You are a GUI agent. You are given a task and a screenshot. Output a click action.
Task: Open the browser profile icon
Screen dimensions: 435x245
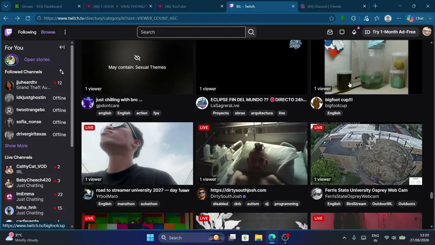point(388,18)
